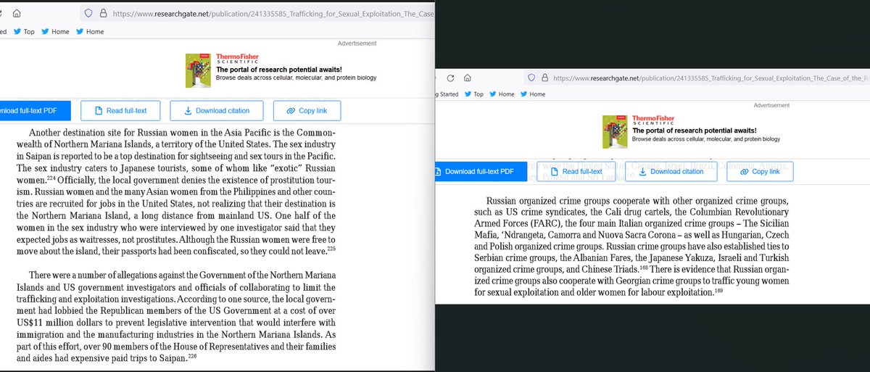
Task: Click the 'Advertisement' label in left window
Action: (x=357, y=44)
